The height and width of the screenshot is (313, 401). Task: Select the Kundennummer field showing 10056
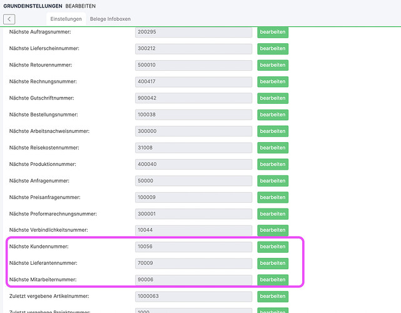[193, 247]
